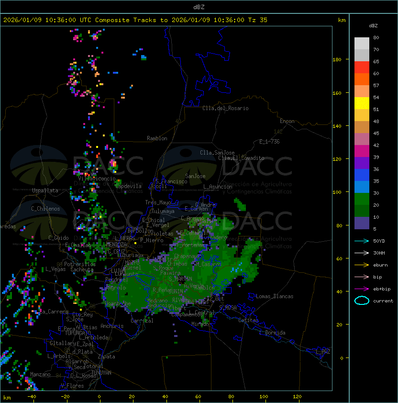Click the '30HM' legend label
Screen dimensions: 398x403
[379, 253]
